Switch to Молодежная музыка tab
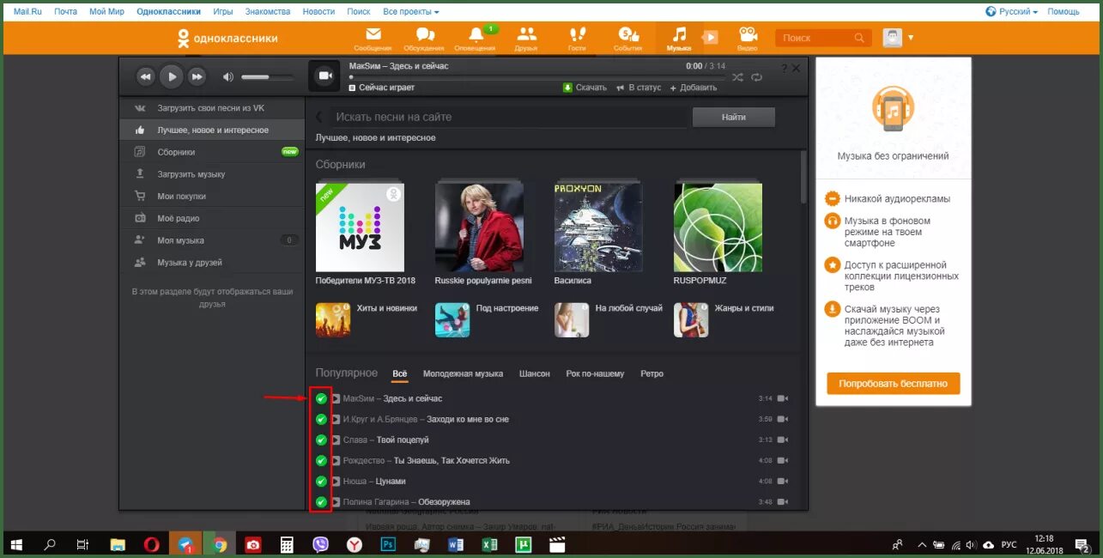Image resolution: width=1103 pixels, height=558 pixels. [463, 374]
